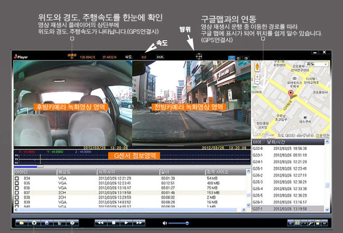The width and height of the screenshot is (343, 233).
Task: Select the second view layout button
Action: click(x=238, y=58)
